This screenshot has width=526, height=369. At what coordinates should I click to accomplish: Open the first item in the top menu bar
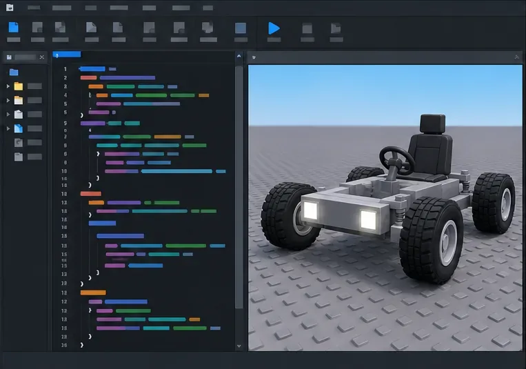click(x=34, y=8)
